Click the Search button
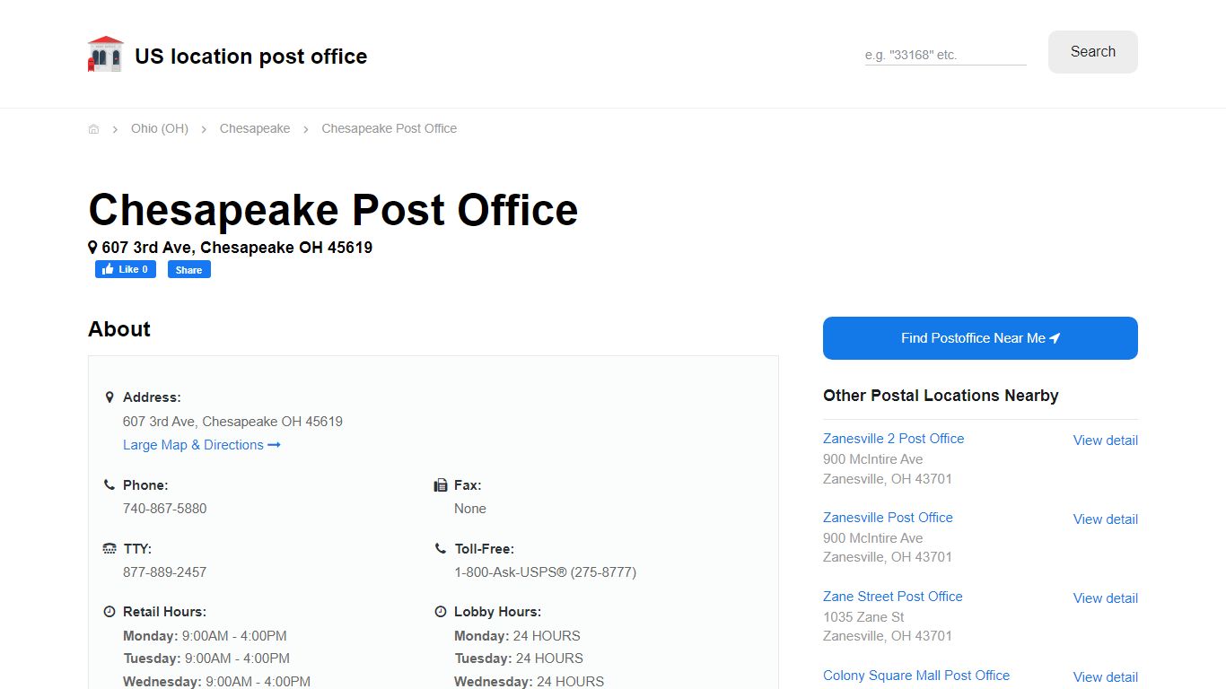This screenshot has width=1226, height=689. 1093,52
